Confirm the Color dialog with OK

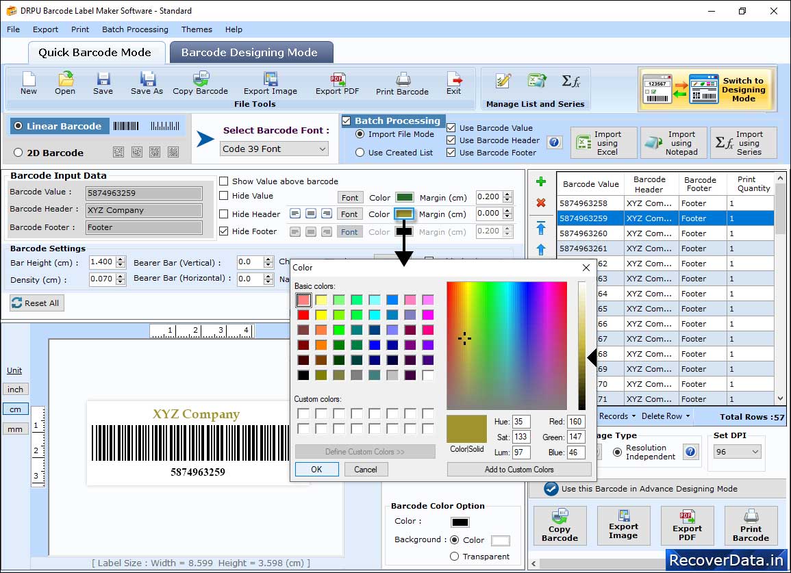pos(317,469)
